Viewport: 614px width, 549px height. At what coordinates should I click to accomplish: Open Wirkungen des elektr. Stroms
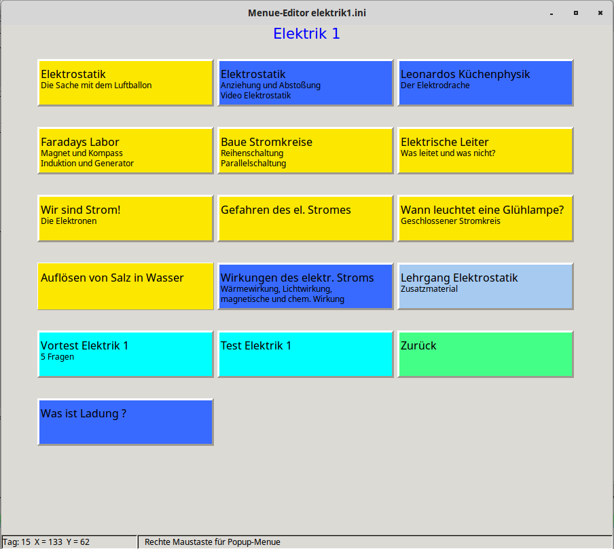[305, 286]
